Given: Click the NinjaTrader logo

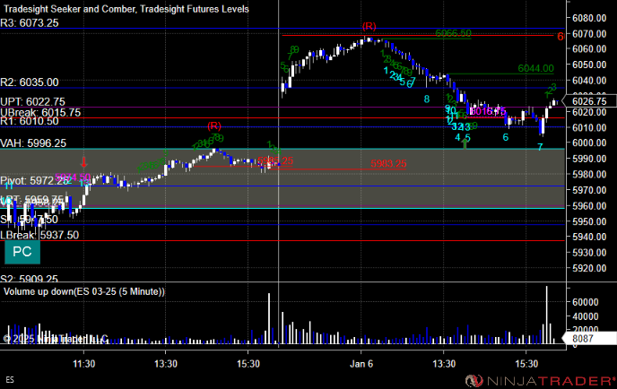Looking at the screenshot, I should [540, 381].
